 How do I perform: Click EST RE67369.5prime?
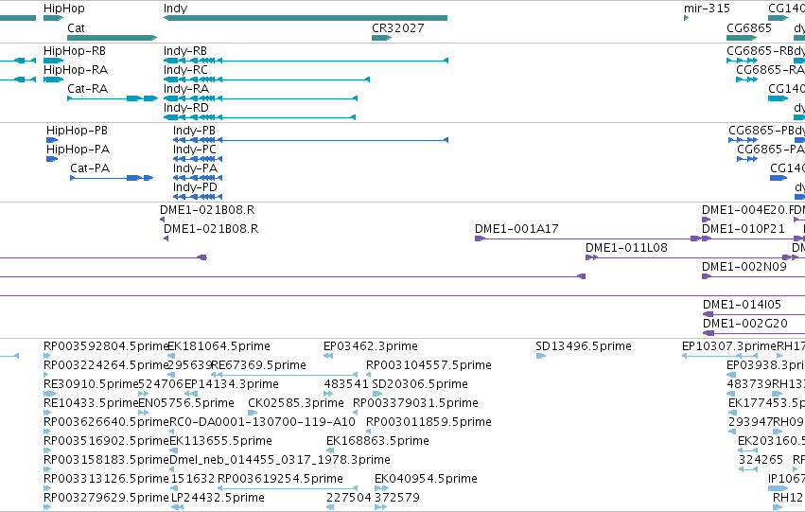pyautogui.click(x=259, y=365)
